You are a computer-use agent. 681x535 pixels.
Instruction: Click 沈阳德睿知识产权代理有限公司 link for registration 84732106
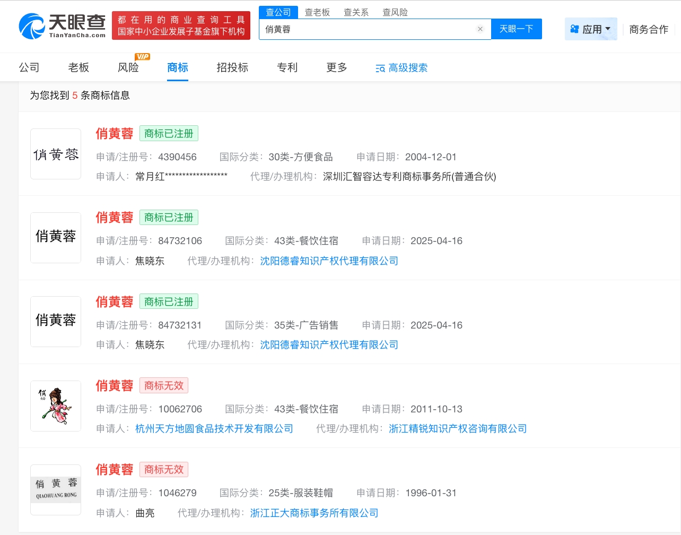329,261
